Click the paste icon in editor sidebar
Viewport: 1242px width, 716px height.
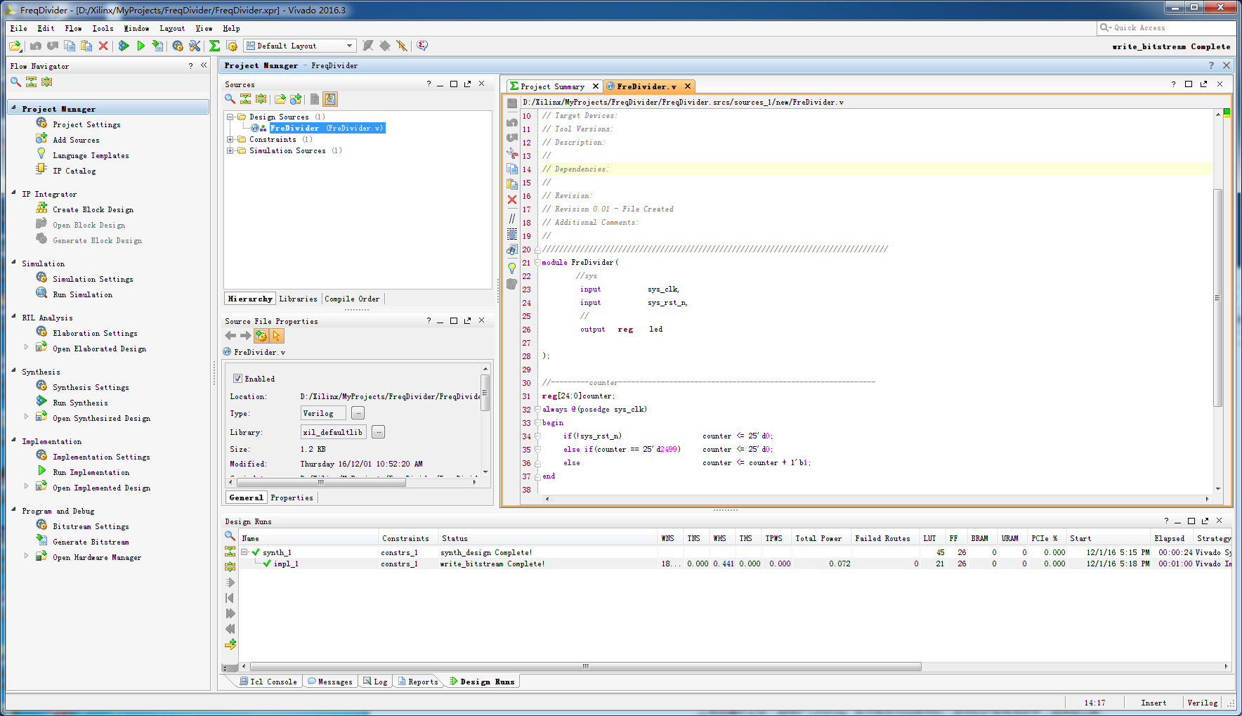[x=512, y=184]
